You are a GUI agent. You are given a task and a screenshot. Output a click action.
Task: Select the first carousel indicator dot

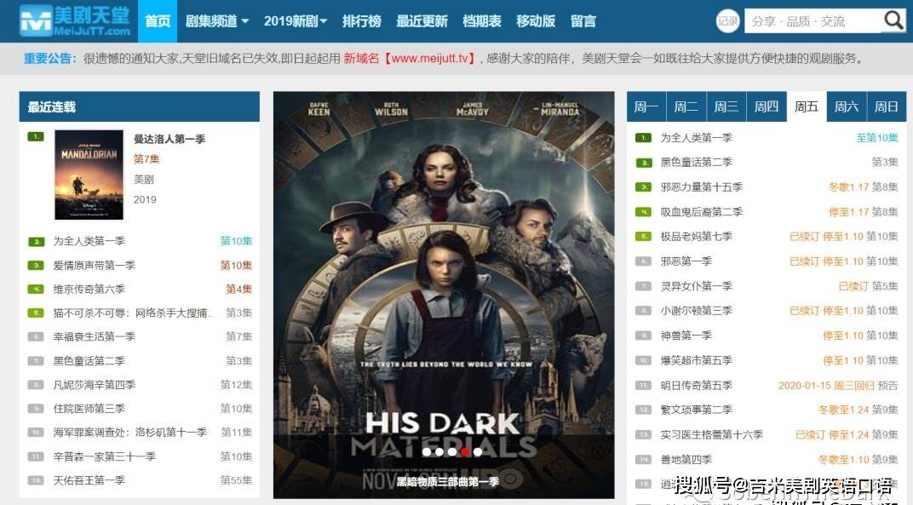pos(427,452)
